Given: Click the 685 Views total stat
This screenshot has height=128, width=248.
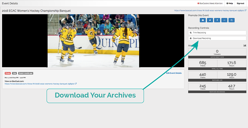Looking at the screenshot, I should 203,64.
